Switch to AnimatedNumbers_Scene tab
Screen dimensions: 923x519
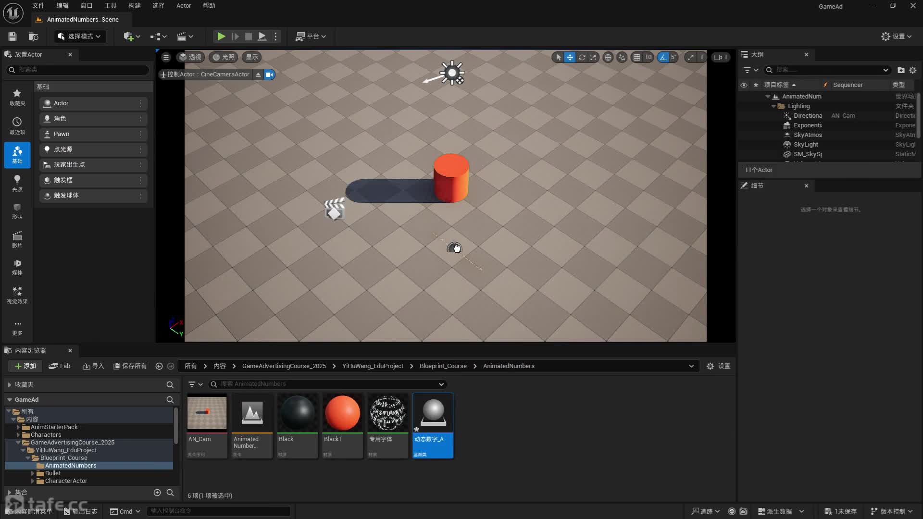83,20
